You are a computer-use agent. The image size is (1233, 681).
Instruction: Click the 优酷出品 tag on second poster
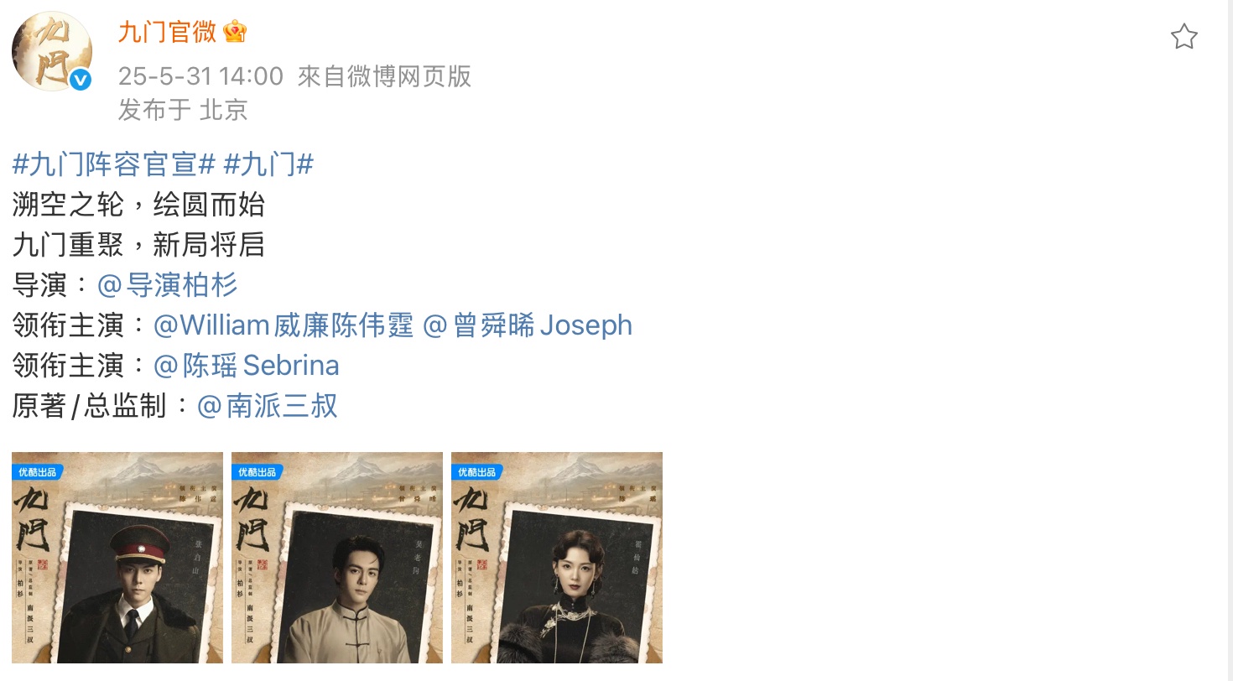(257, 472)
